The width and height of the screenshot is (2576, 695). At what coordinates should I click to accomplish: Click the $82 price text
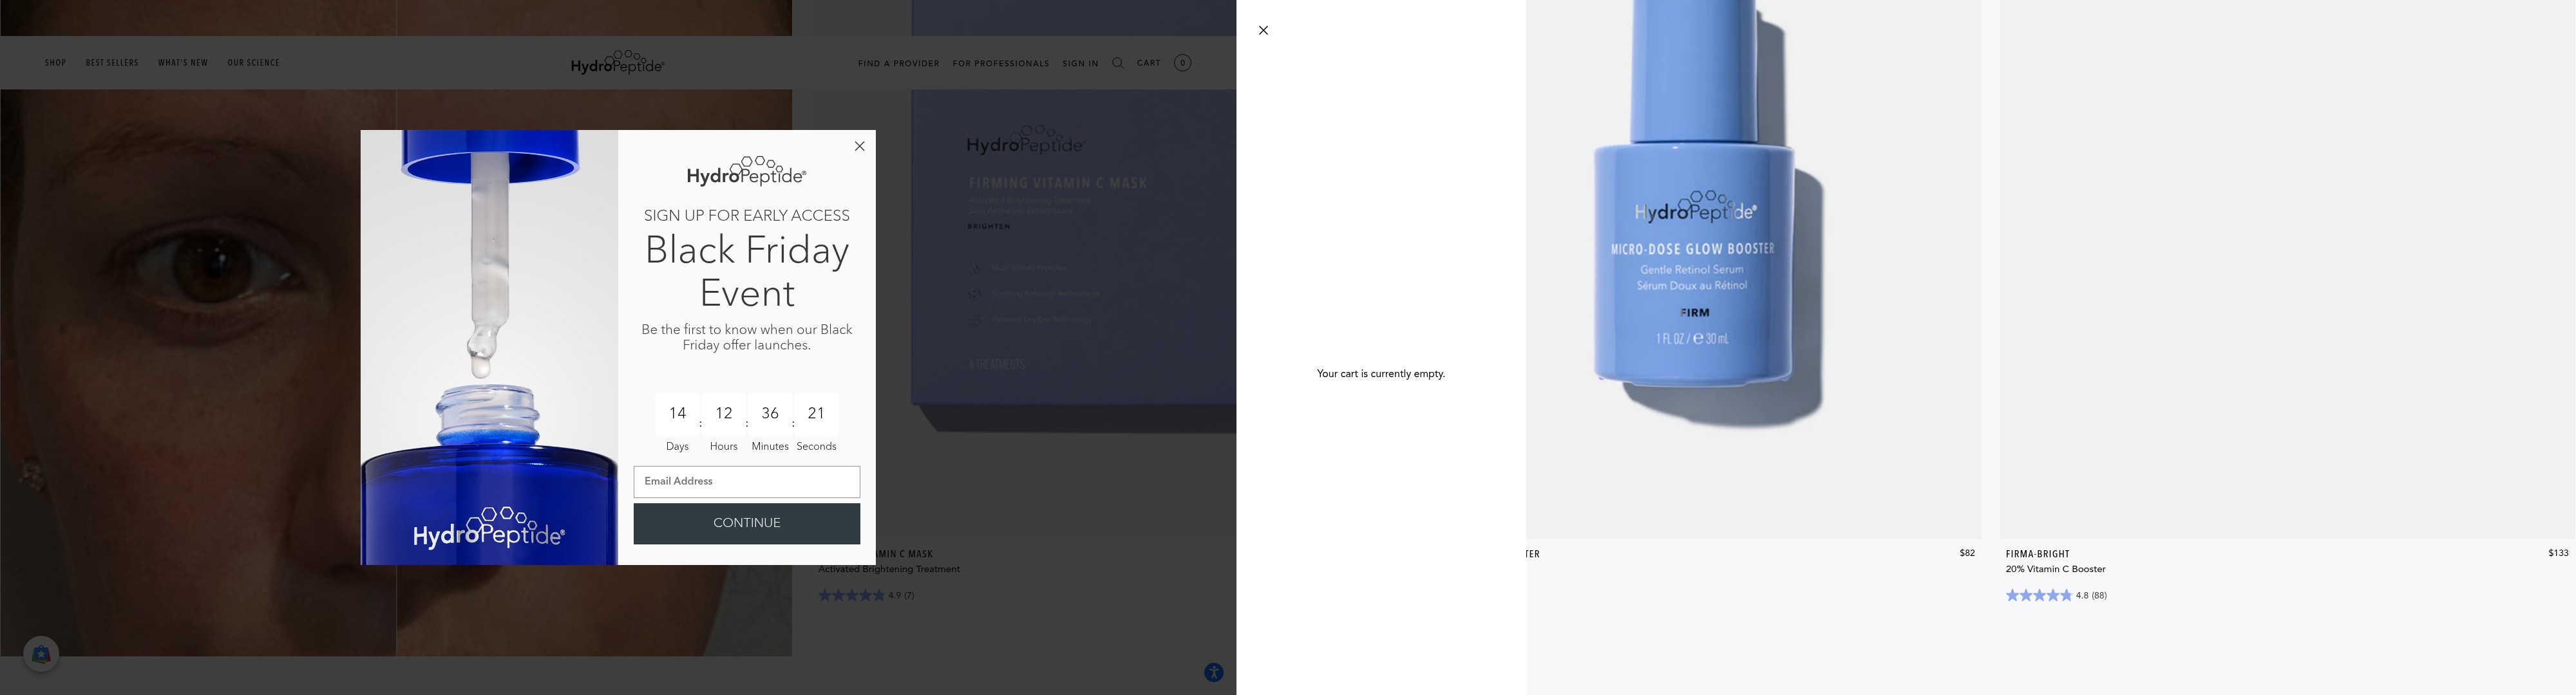[x=1967, y=553]
